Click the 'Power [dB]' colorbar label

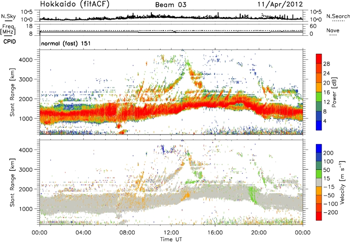coord(334,92)
